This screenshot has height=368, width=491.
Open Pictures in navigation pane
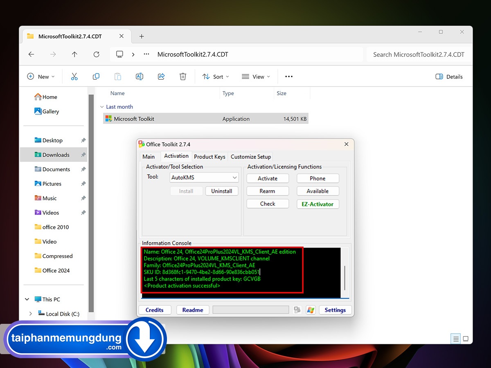48,184
